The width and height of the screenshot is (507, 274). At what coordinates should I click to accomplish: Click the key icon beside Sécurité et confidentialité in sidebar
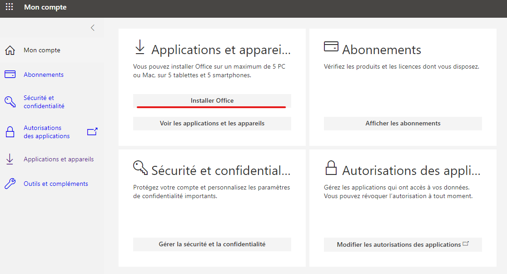tap(10, 102)
